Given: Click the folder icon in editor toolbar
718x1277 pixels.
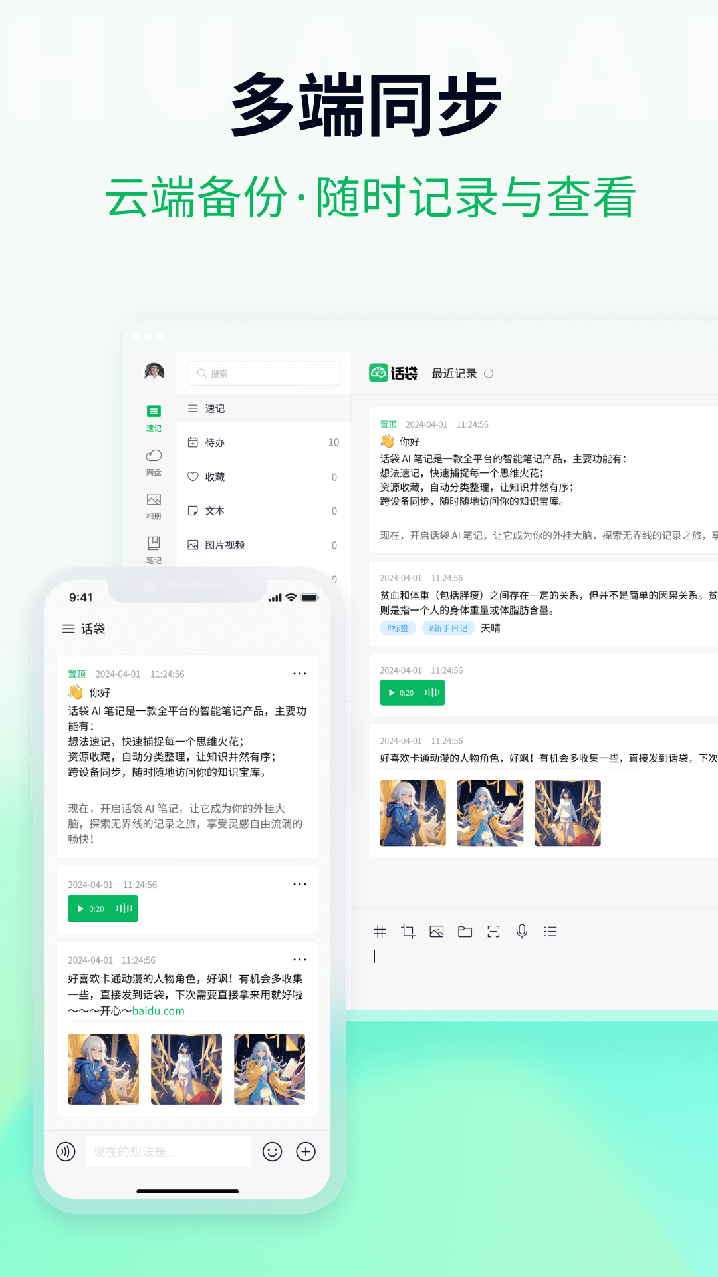Looking at the screenshot, I should [465, 932].
